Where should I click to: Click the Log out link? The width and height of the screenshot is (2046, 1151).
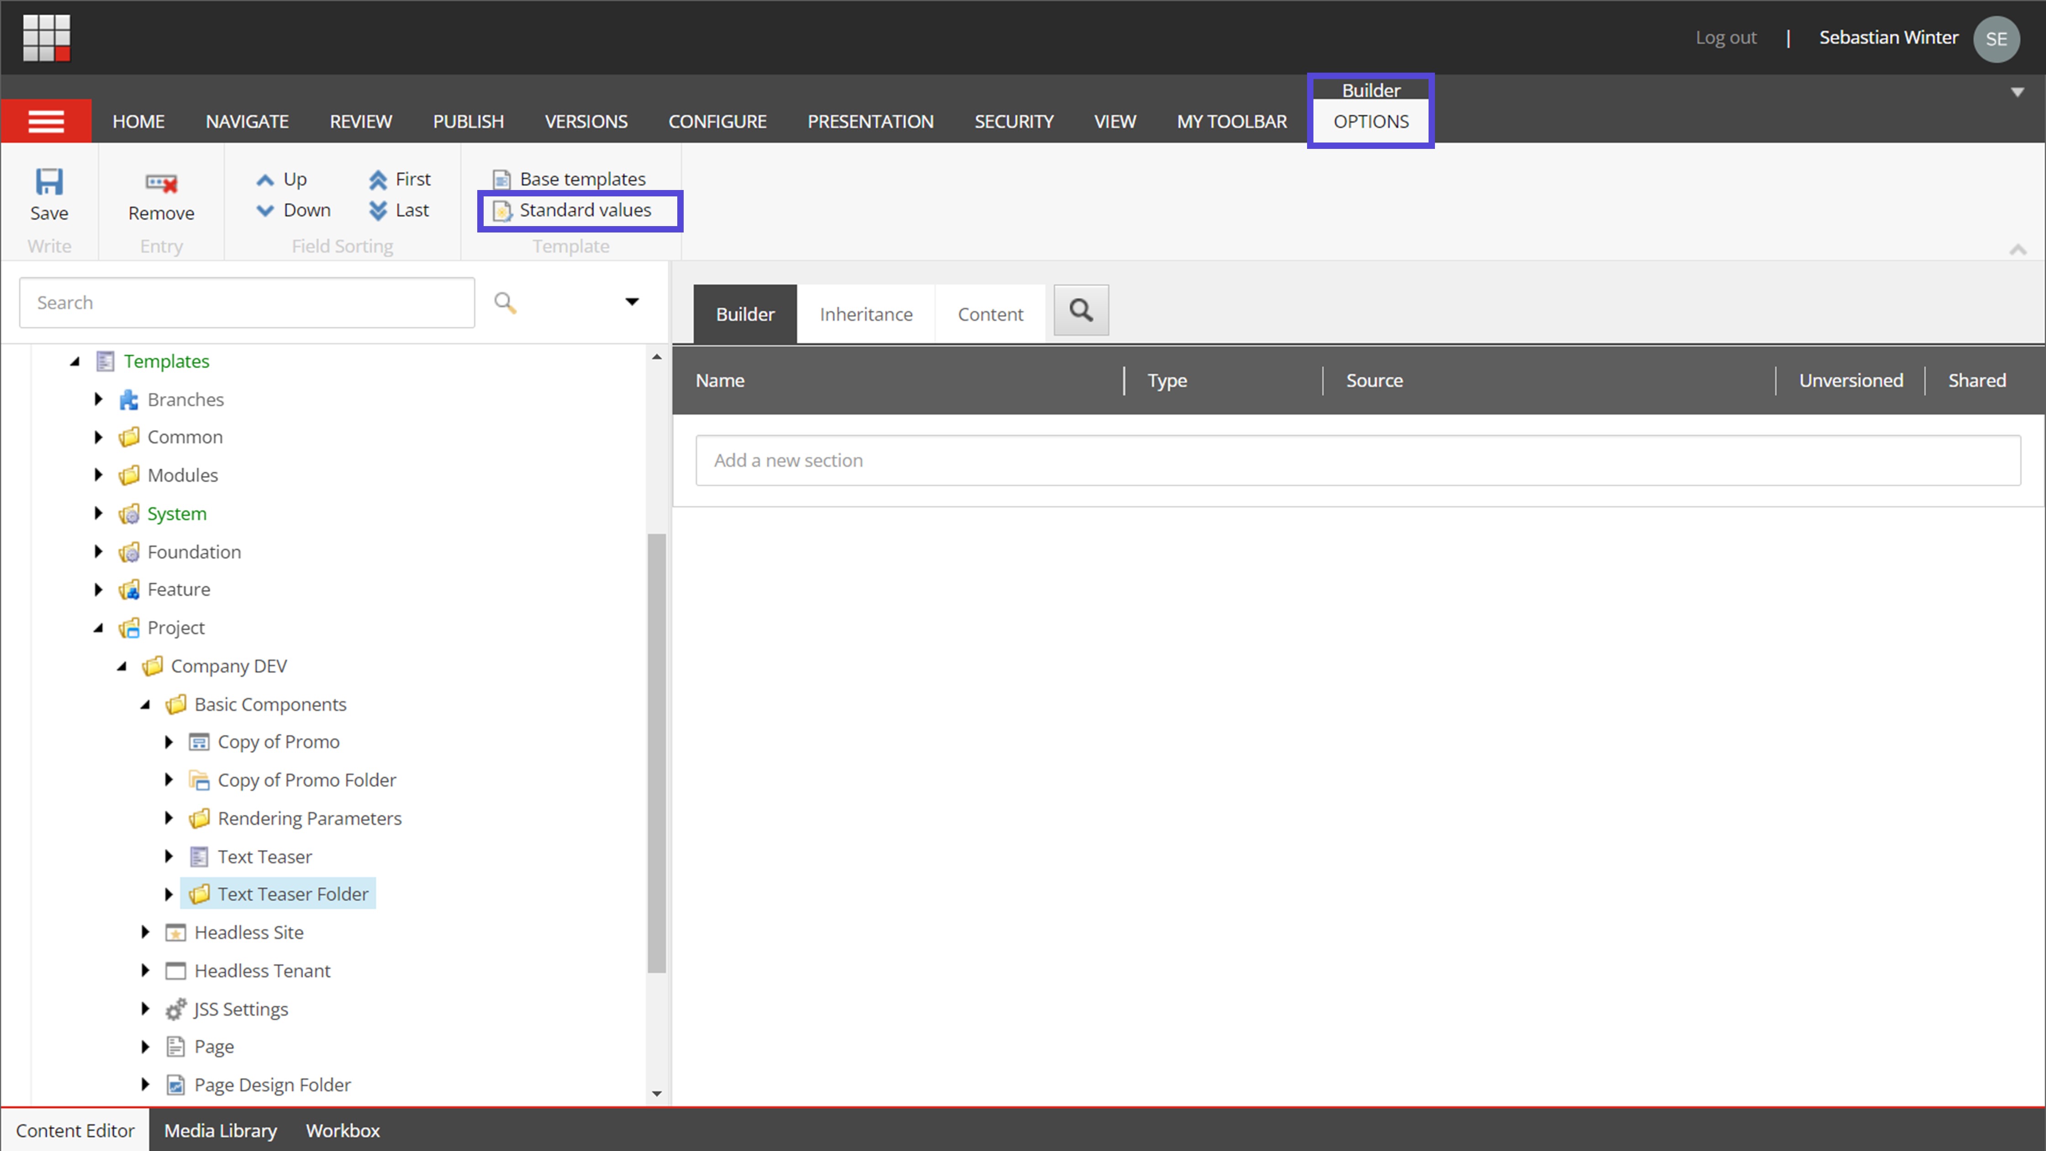point(1725,37)
